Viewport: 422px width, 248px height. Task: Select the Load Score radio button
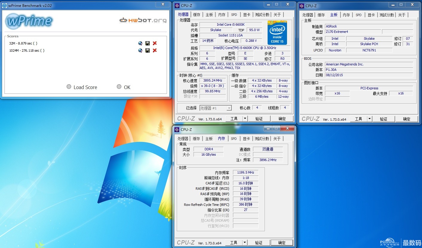tap(69, 87)
